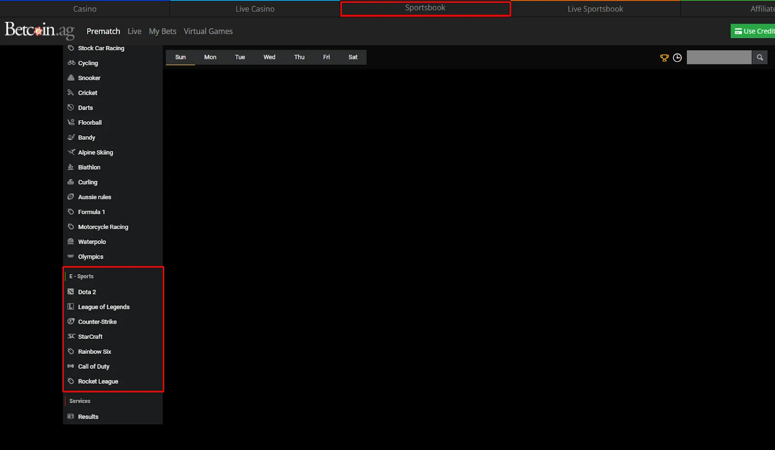Click the Olympics rings icon
Viewport: 775px width, 450px height.
71,256
